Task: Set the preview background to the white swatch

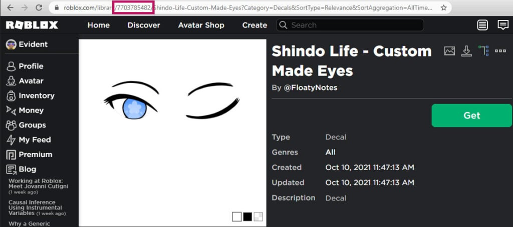Action: [236, 216]
